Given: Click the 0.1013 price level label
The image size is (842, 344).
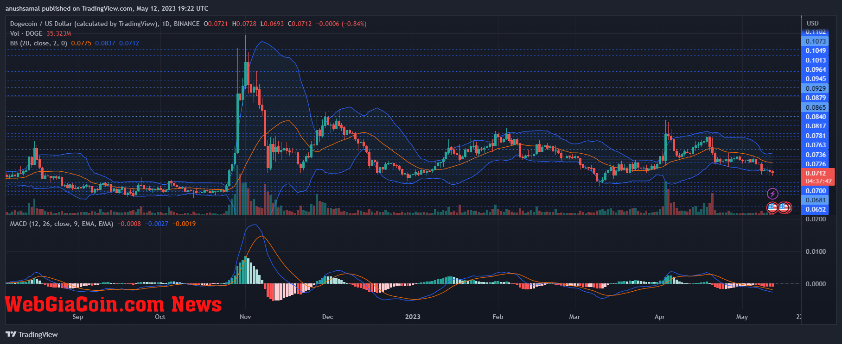Looking at the screenshot, I should click(x=815, y=60).
